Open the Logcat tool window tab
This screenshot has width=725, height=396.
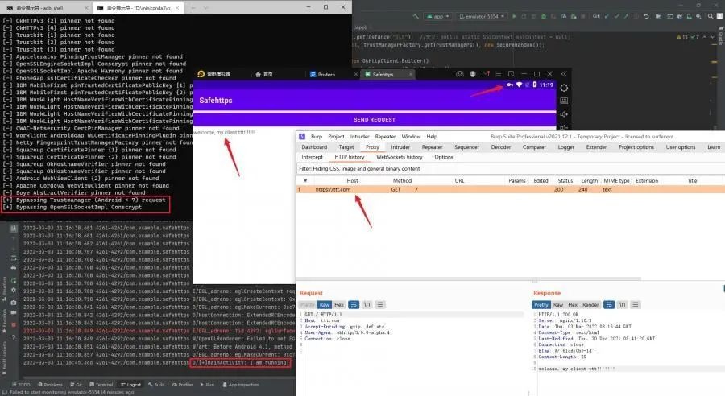(x=130, y=385)
